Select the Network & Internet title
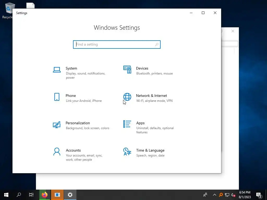This screenshot has height=200, width=267. [151, 96]
